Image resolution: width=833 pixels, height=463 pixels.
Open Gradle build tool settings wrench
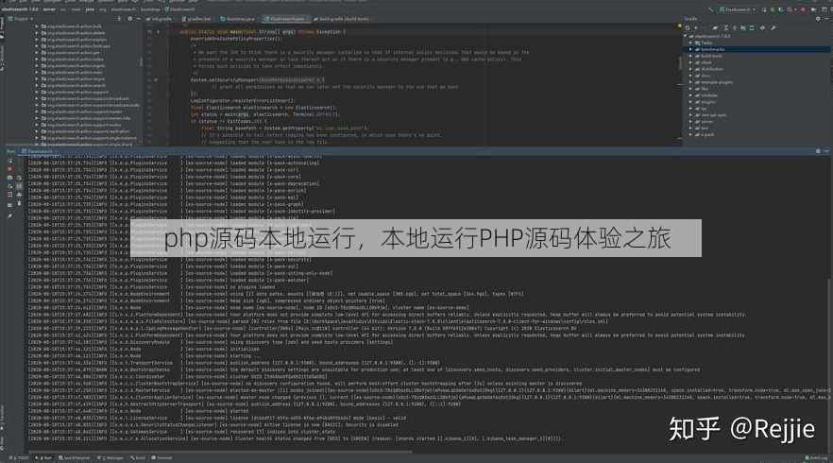pyautogui.click(x=774, y=27)
